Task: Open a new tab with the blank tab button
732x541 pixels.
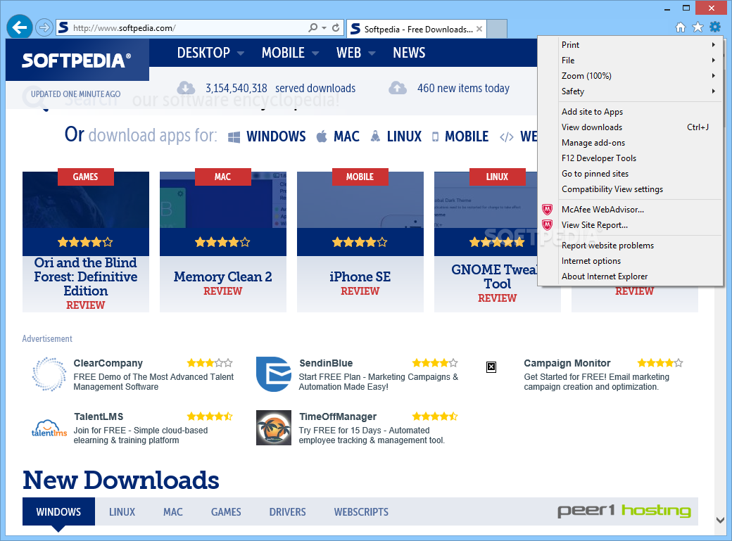Action: (x=497, y=29)
